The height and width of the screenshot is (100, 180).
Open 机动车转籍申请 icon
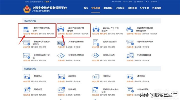(x=130, y=55)
